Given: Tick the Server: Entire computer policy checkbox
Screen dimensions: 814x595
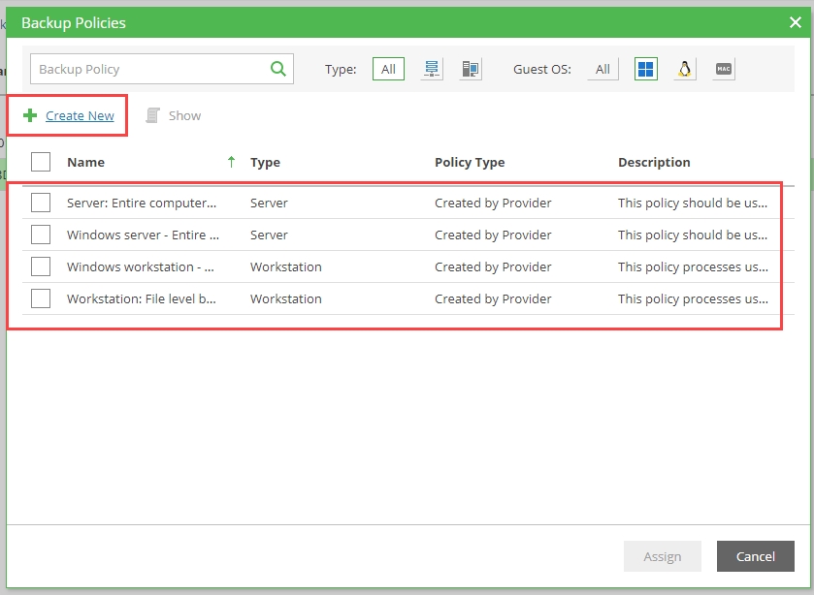Looking at the screenshot, I should 41,203.
